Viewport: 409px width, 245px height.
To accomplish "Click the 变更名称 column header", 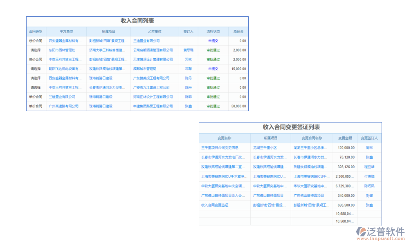I will click(x=225, y=138).
